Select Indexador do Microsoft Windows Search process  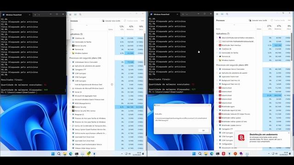pos(89,88)
